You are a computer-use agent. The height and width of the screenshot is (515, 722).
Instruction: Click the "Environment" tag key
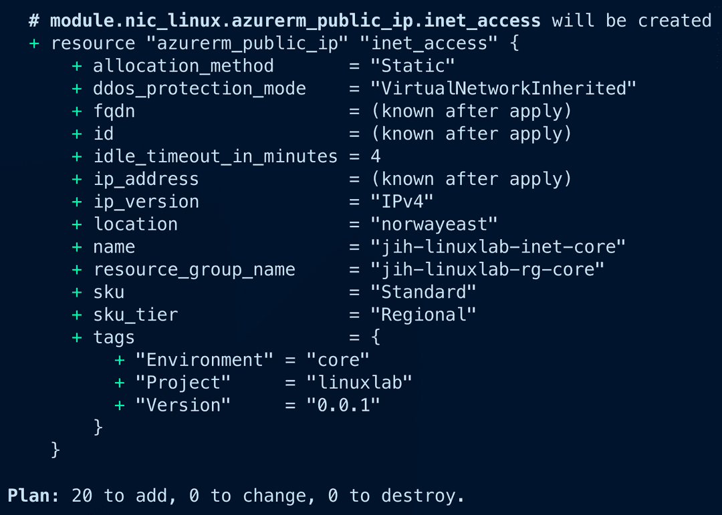pyautogui.click(x=205, y=360)
